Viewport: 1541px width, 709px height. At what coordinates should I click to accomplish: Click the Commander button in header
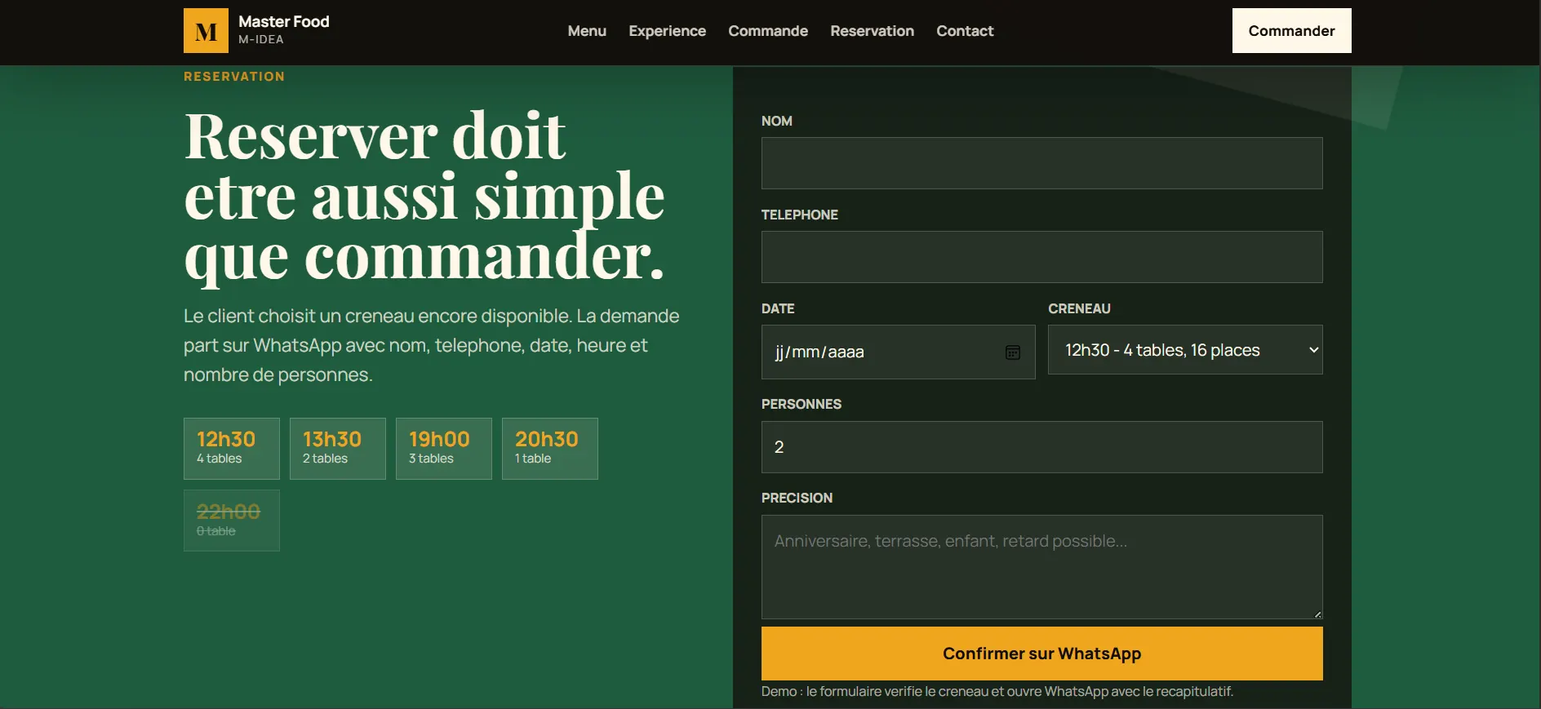click(1291, 31)
